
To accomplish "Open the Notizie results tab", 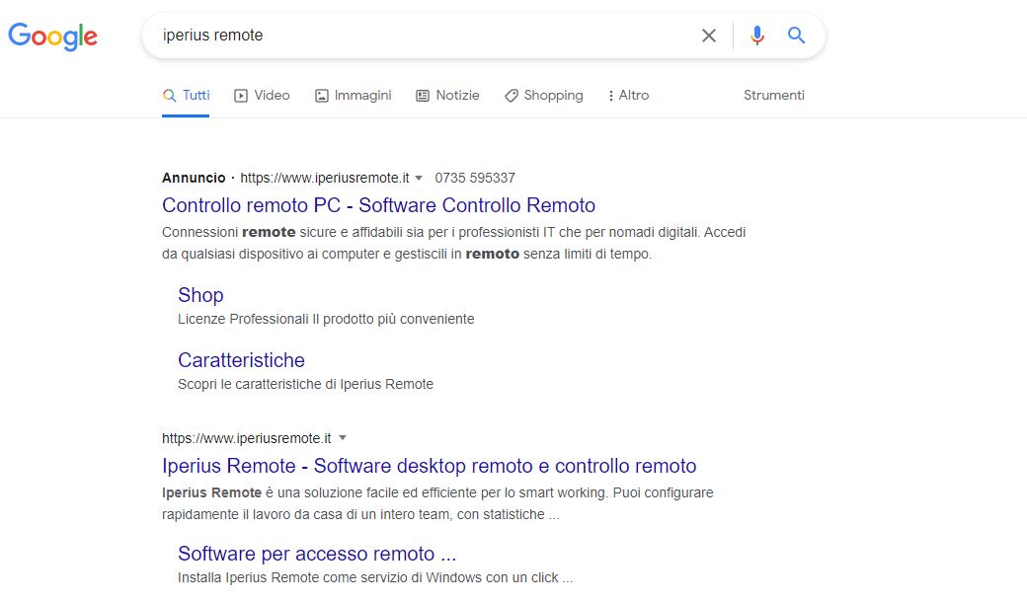I will [x=447, y=96].
